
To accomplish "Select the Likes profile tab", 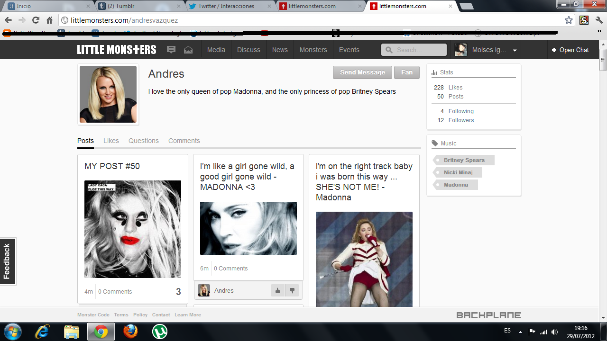I will click(111, 141).
